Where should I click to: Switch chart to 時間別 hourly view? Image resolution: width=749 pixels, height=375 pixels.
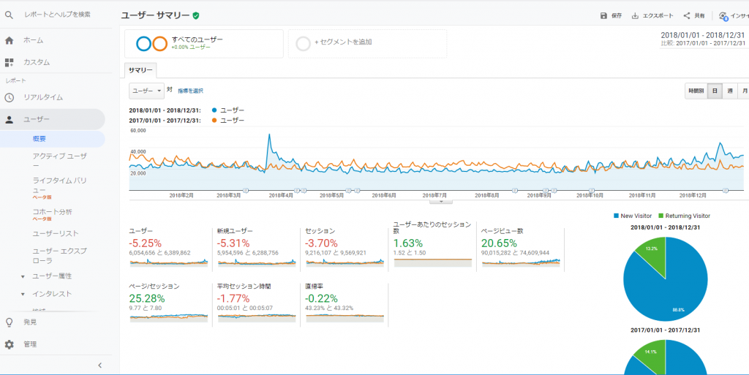coord(696,91)
